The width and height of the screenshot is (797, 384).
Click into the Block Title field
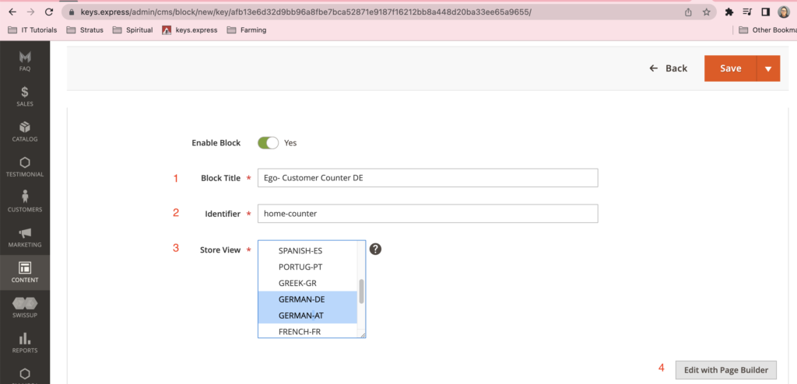click(x=427, y=178)
